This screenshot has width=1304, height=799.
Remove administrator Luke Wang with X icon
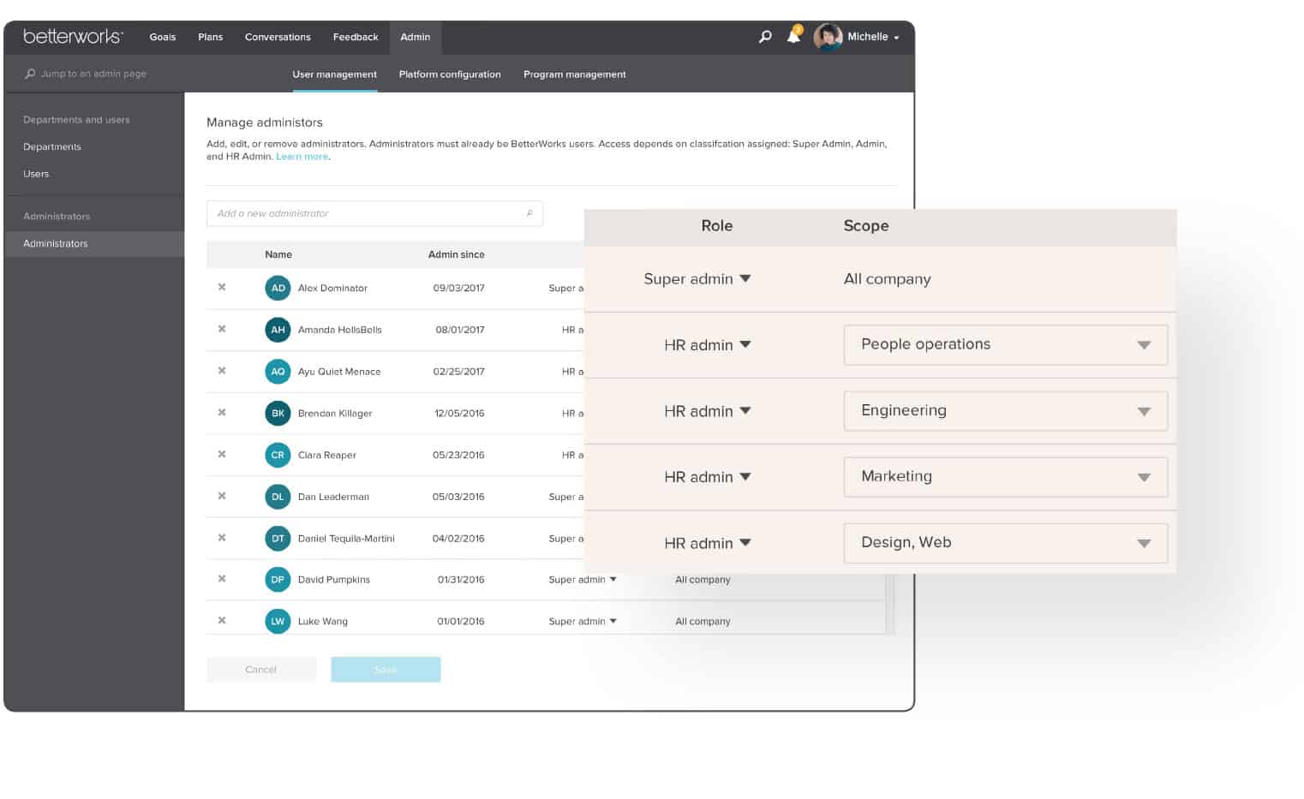click(222, 620)
